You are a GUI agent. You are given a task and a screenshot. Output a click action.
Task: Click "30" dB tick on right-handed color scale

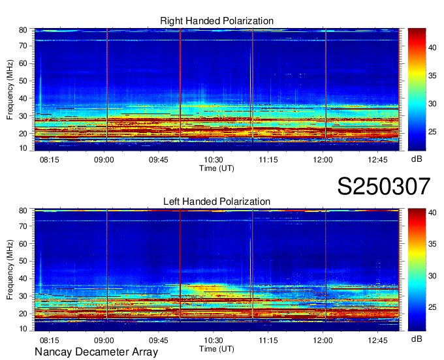(x=432, y=104)
